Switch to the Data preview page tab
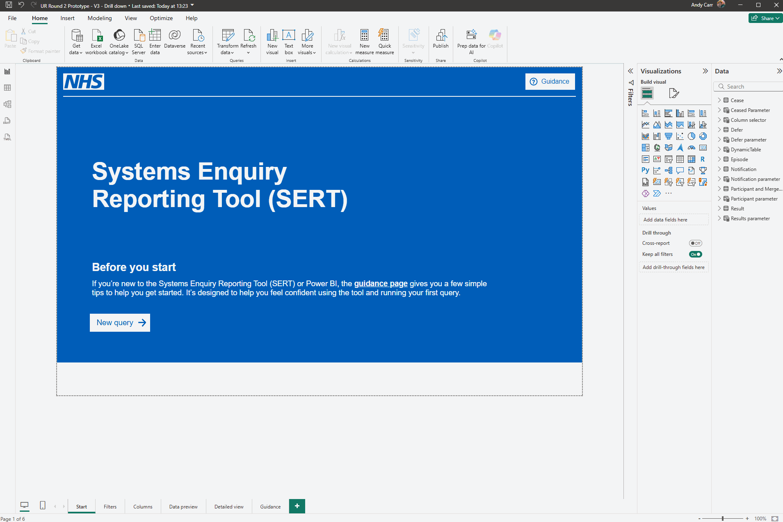The width and height of the screenshot is (783, 522). click(183, 507)
